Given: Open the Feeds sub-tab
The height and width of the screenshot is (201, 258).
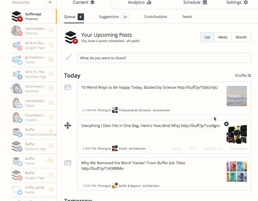Looking at the screenshot, I should click(187, 17).
